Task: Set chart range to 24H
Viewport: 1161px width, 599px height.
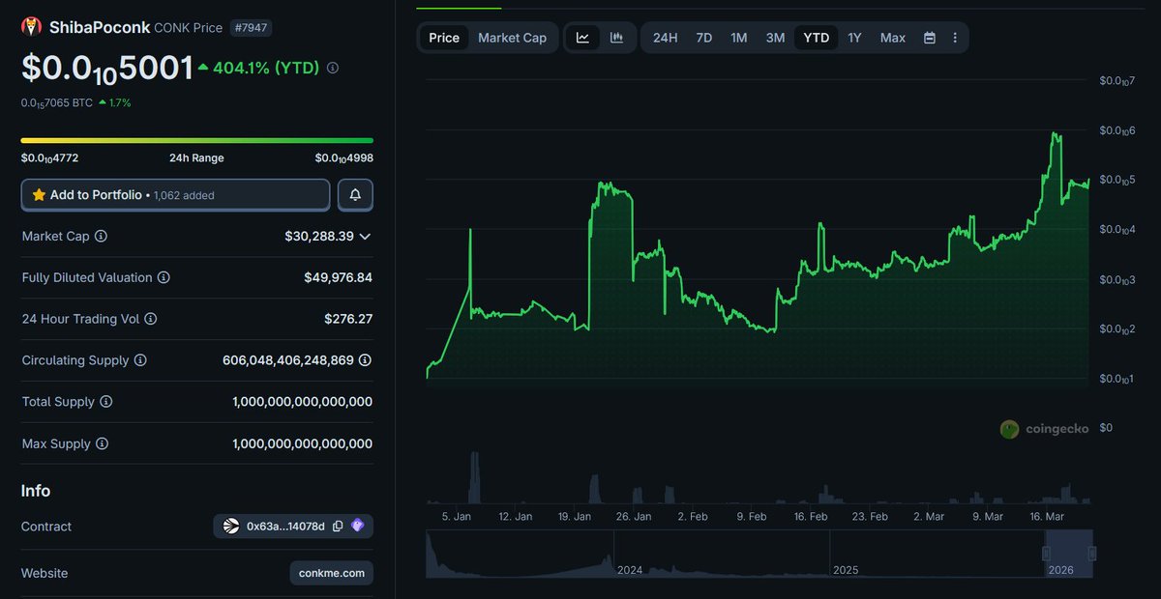Action: pyautogui.click(x=665, y=38)
